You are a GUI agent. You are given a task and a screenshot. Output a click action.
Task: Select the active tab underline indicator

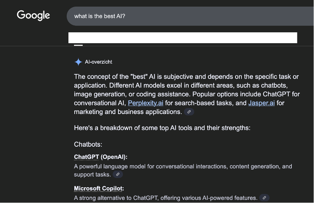pyautogui.click(x=78, y=45)
